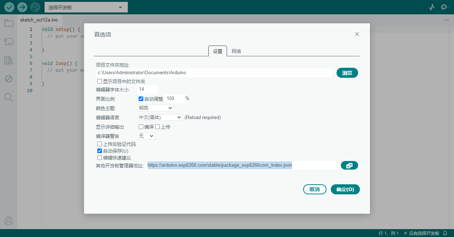
Task: Open the 选择开发板 board selector
Action: pos(86,7)
